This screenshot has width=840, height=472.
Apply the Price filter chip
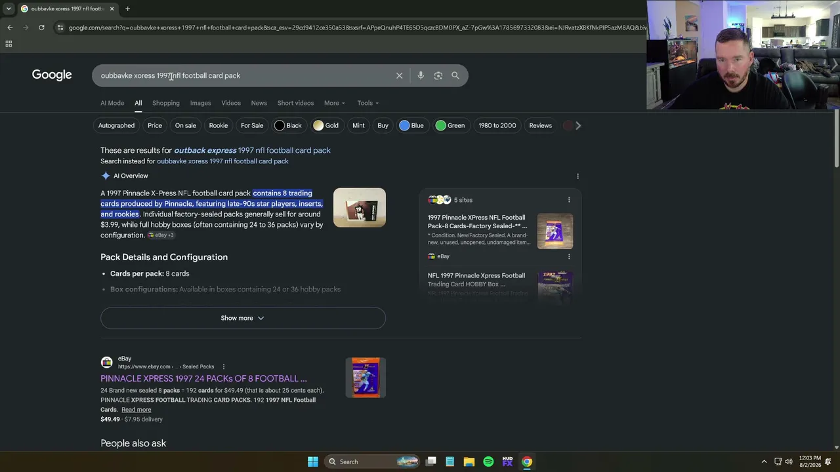click(155, 125)
